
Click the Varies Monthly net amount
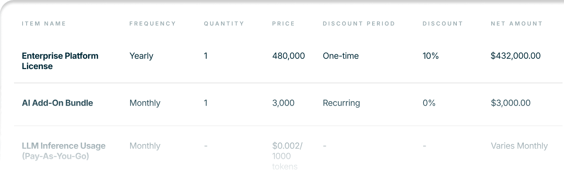519,146
